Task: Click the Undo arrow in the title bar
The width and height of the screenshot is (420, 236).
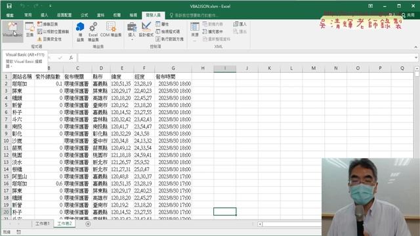Action: click(x=22, y=6)
